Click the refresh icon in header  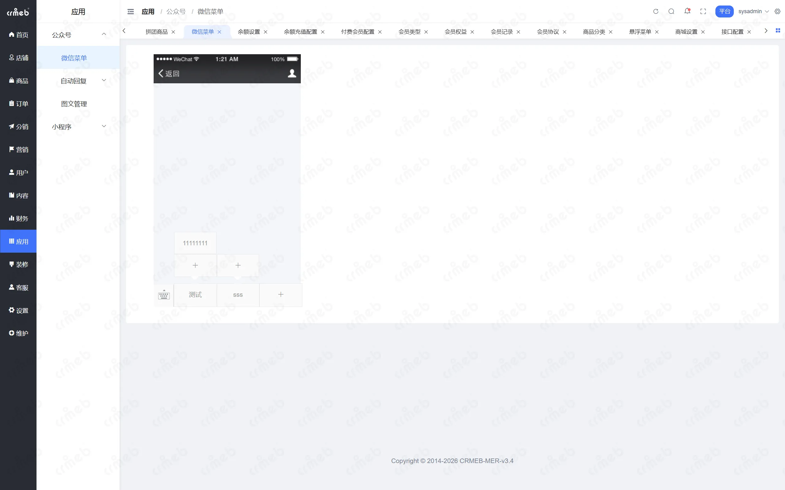656,11
